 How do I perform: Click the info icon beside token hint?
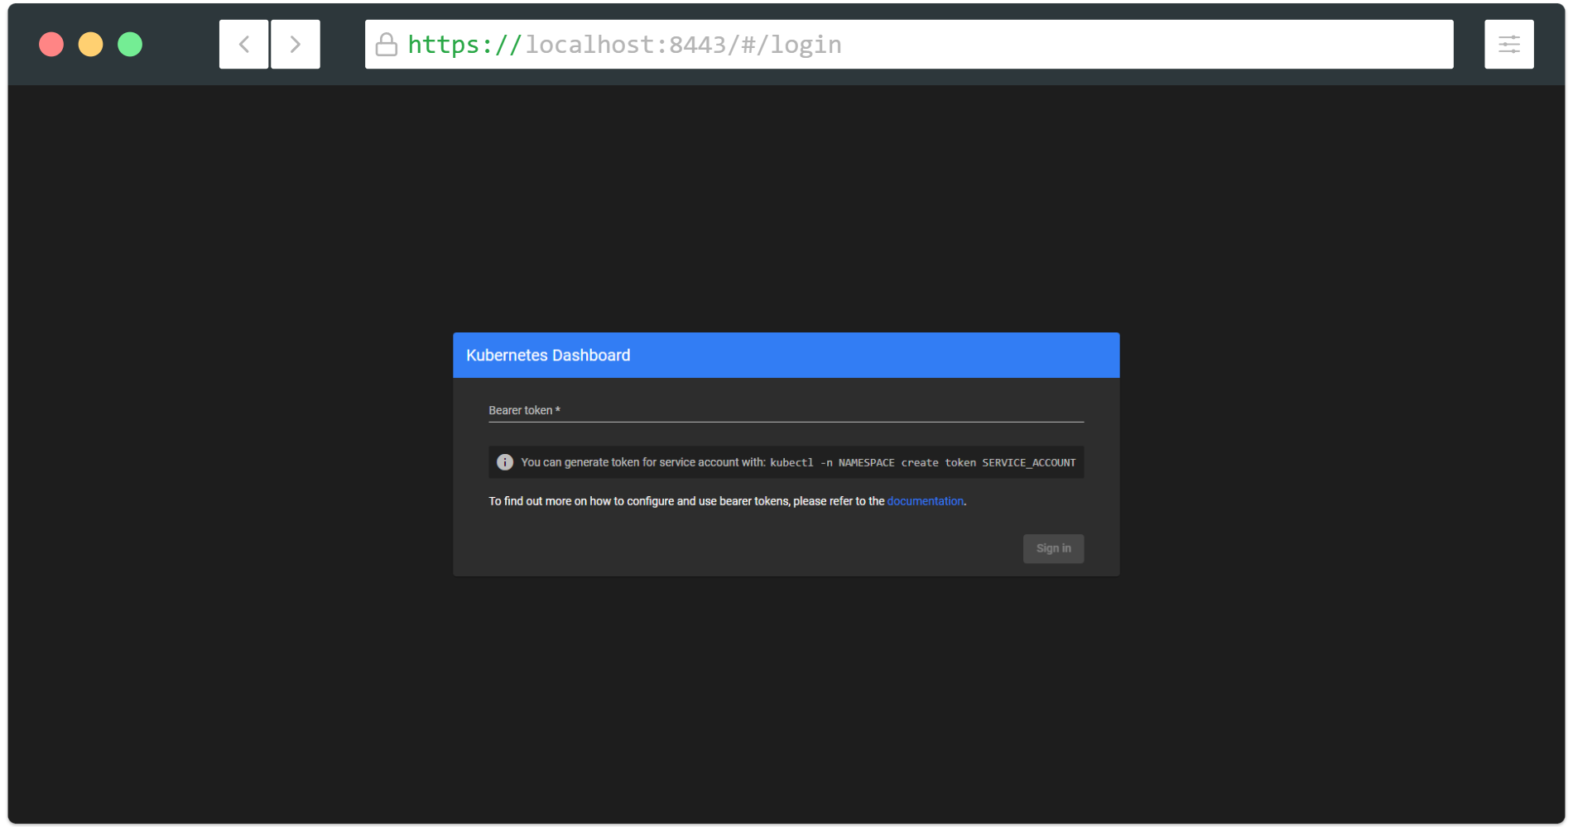click(504, 462)
